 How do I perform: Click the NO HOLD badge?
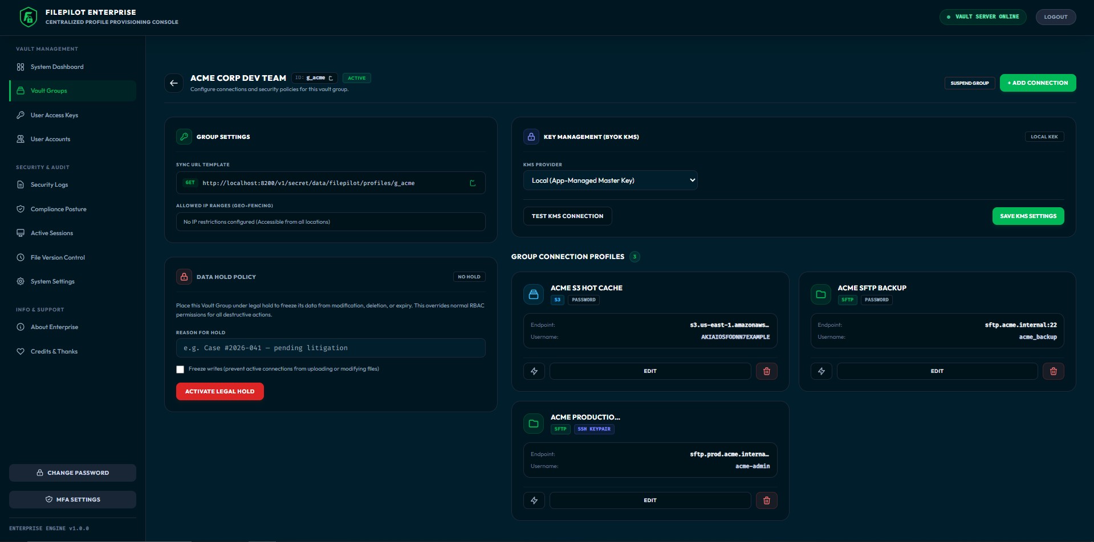(x=469, y=277)
